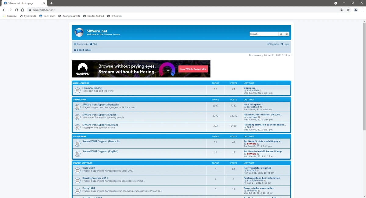Screen dimensions: 366x198
Task: Open BankingBrowser 2011 forum
Action: (x=95, y=178)
